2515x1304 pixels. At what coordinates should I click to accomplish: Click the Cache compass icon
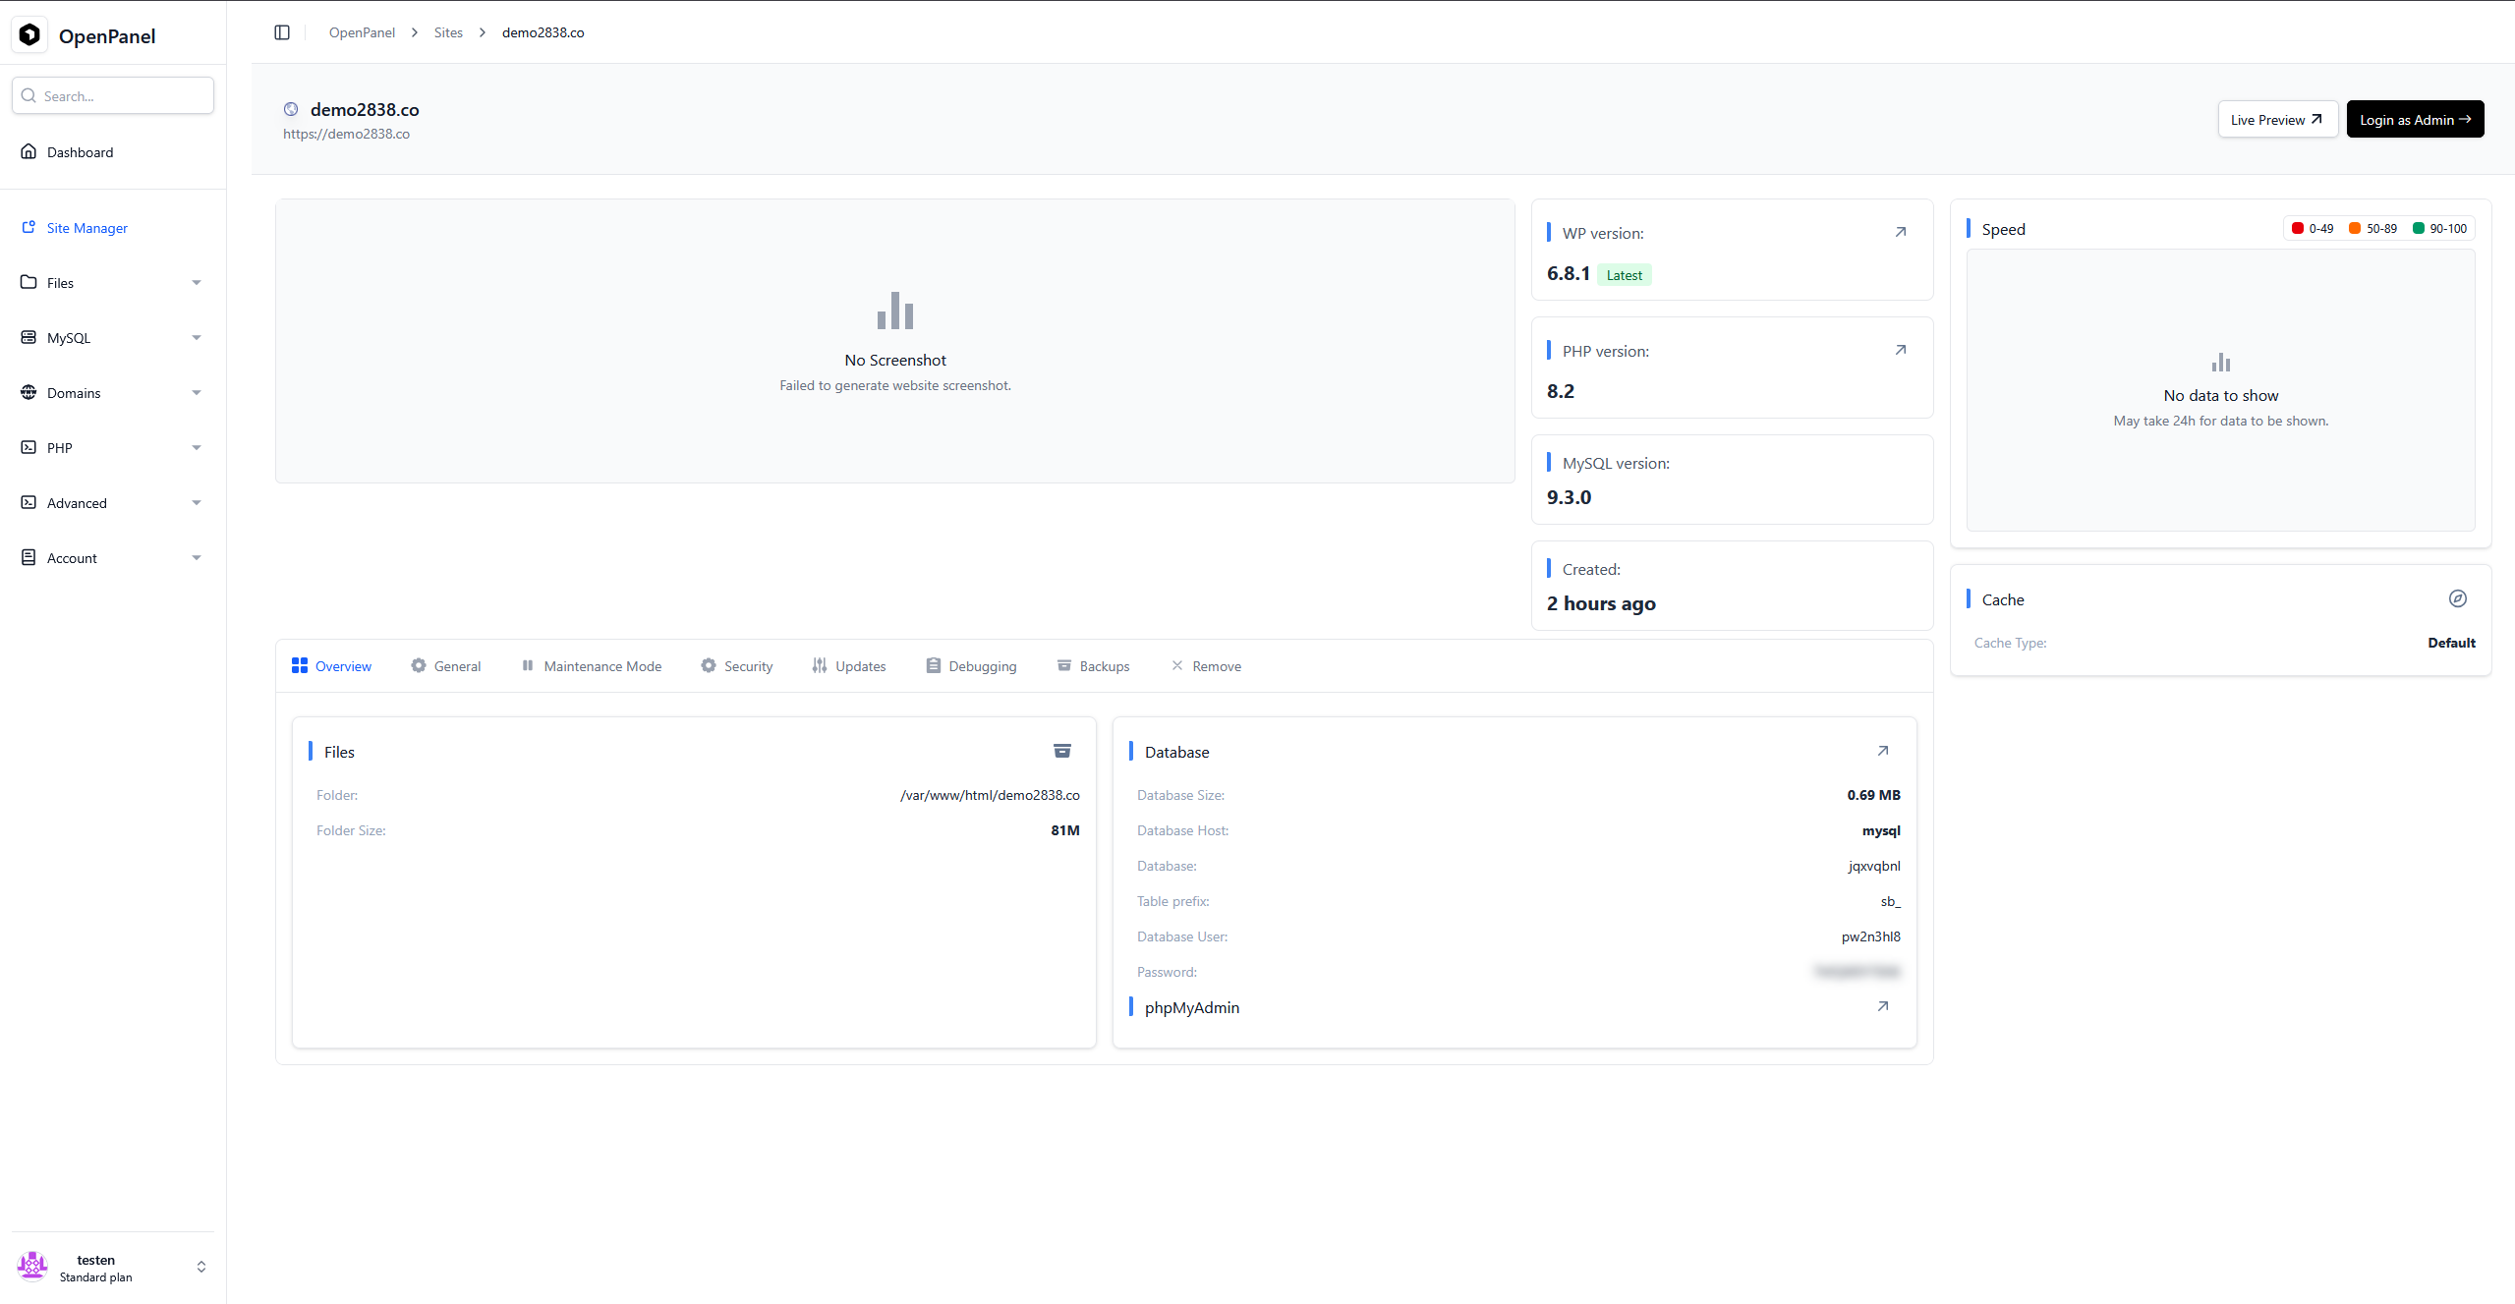point(2458,598)
